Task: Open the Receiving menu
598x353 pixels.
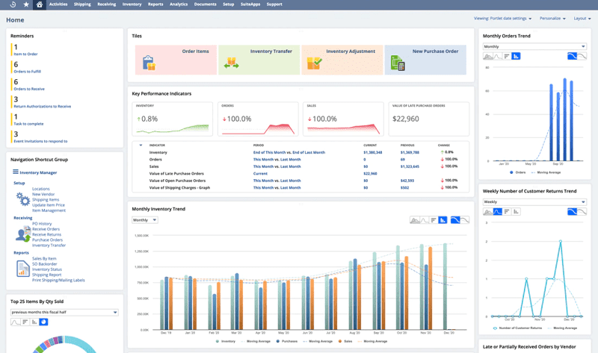Action: pyautogui.click(x=106, y=4)
